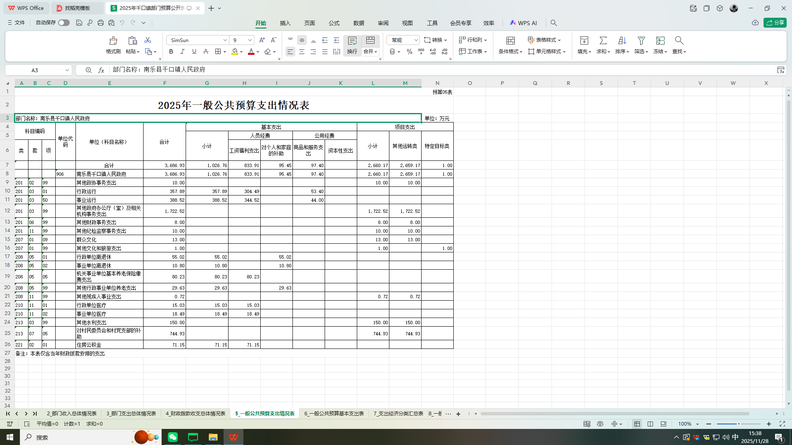Switch to the 数据 ribbon tab
The height and width of the screenshot is (445, 792).
tap(358, 23)
